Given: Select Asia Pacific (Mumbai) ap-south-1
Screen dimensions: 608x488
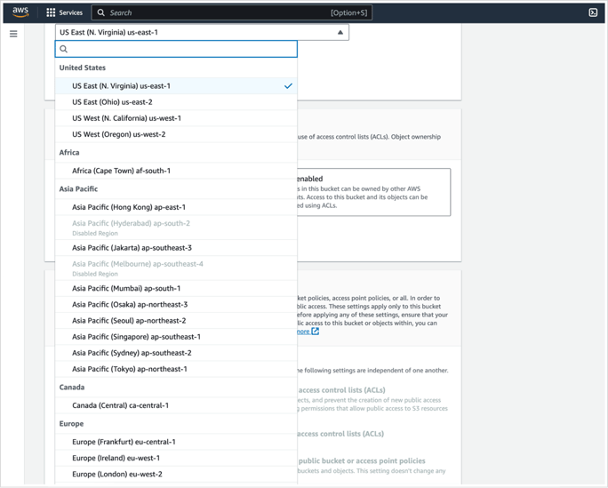Looking at the screenshot, I should click(125, 288).
